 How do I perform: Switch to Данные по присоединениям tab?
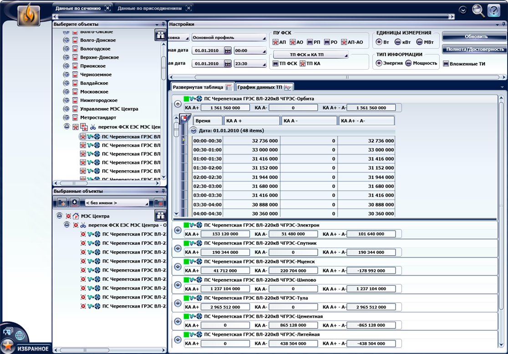(149, 8)
